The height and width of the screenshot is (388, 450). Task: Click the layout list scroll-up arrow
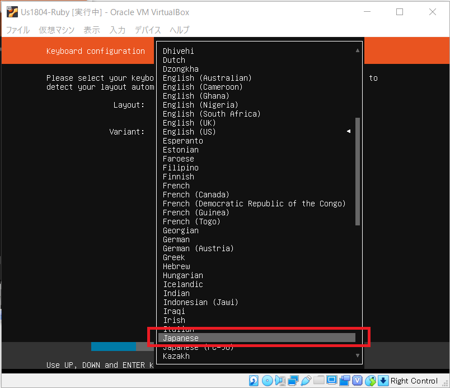tap(358, 50)
